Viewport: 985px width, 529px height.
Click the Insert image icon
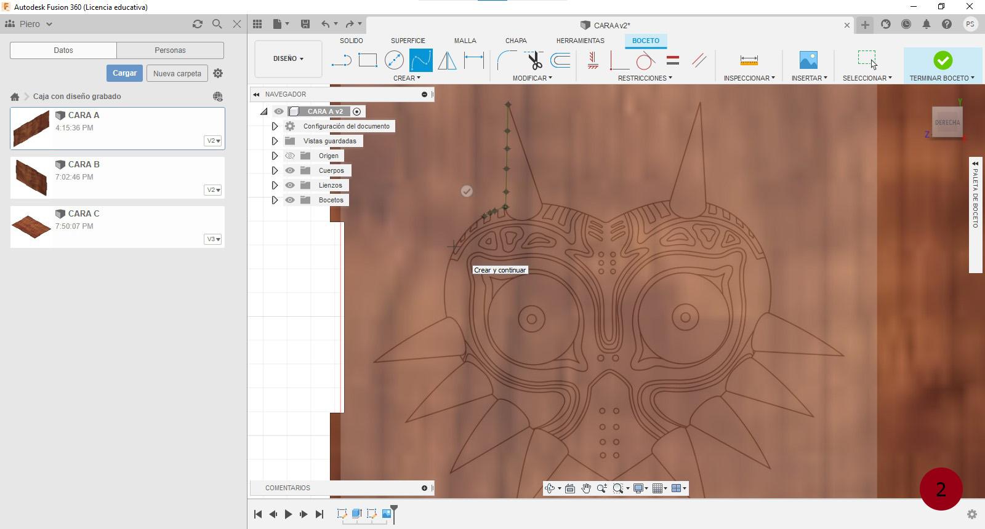click(x=808, y=60)
